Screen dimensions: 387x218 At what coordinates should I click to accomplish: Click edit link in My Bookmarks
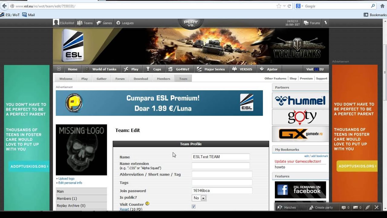(x=307, y=156)
